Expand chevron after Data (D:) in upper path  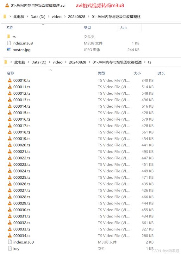pos(49,17)
